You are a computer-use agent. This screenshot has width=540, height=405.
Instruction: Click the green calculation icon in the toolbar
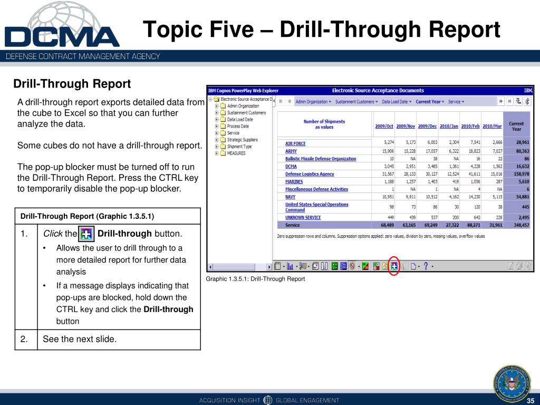[x=334, y=266]
